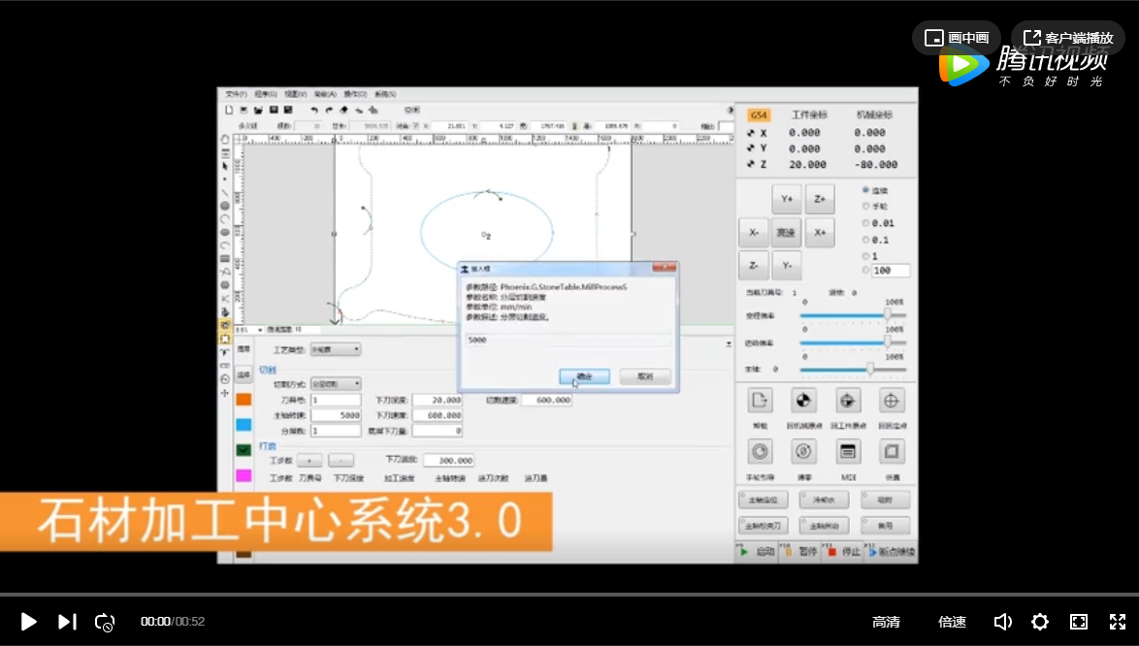
Task: Open the 高清 quality menu
Action: coord(886,622)
